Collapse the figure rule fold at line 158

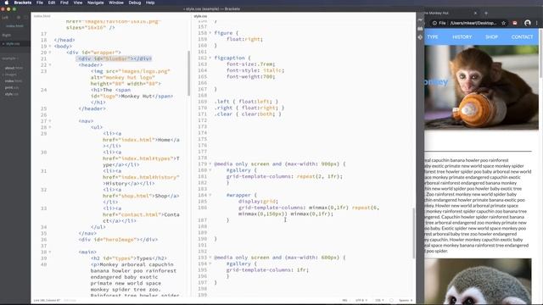click(210, 33)
